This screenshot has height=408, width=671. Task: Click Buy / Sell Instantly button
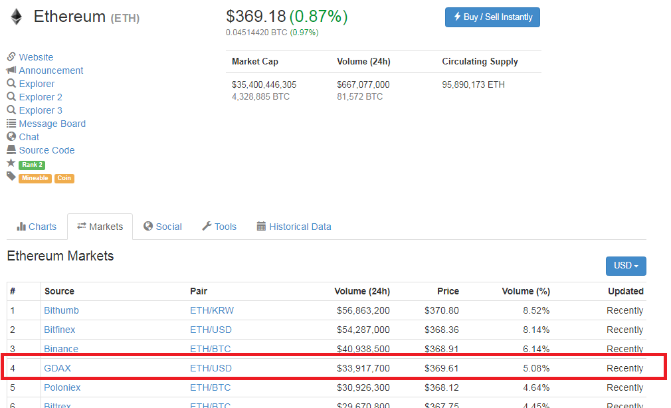point(492,17)
